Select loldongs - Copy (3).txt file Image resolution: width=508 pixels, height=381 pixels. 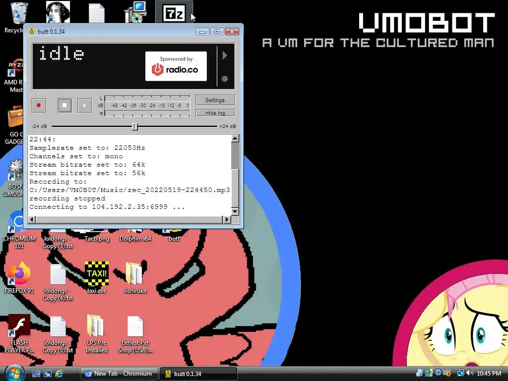[58, 240]
